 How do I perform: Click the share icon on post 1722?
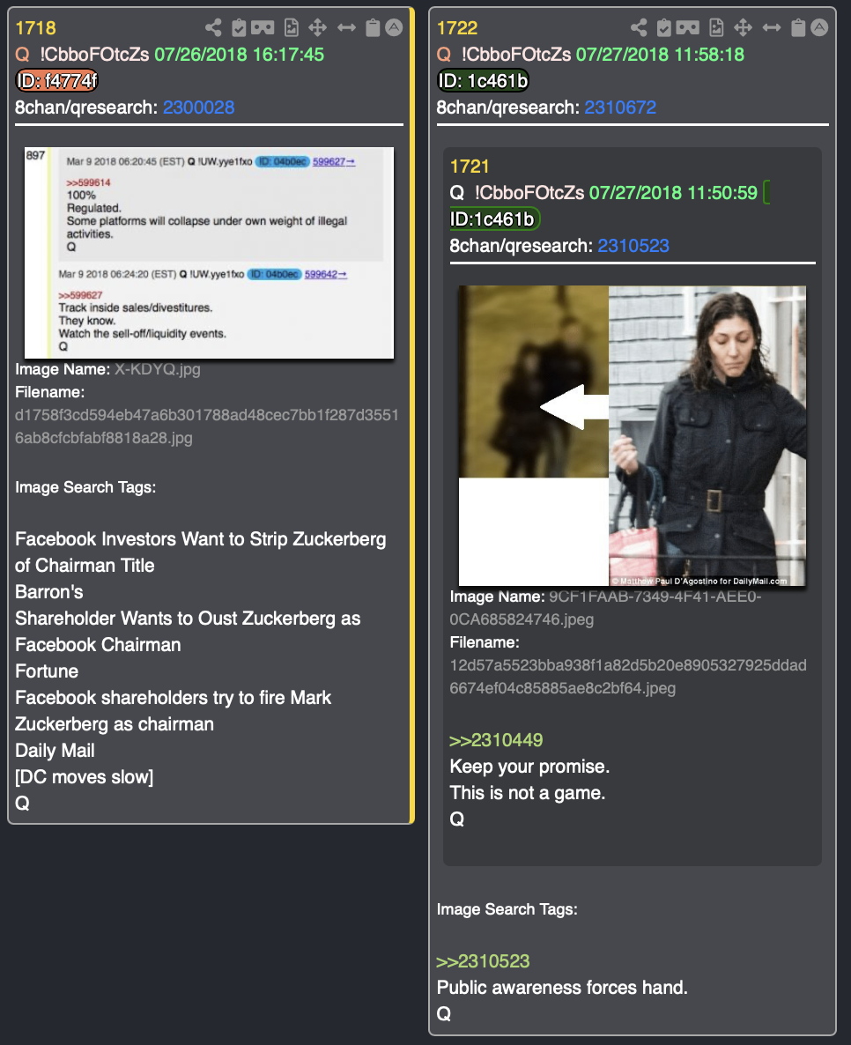639,27
